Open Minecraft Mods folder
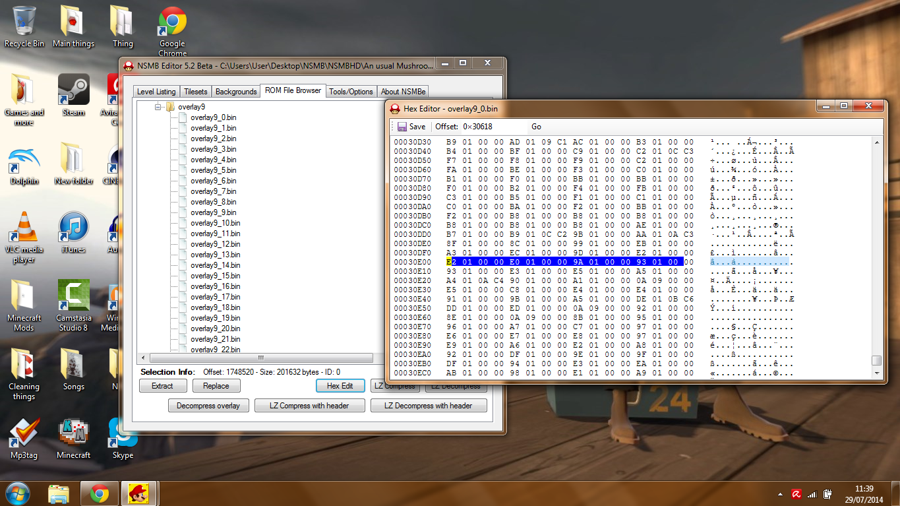This screenshot has height=506, width=900. click(24, 305)
